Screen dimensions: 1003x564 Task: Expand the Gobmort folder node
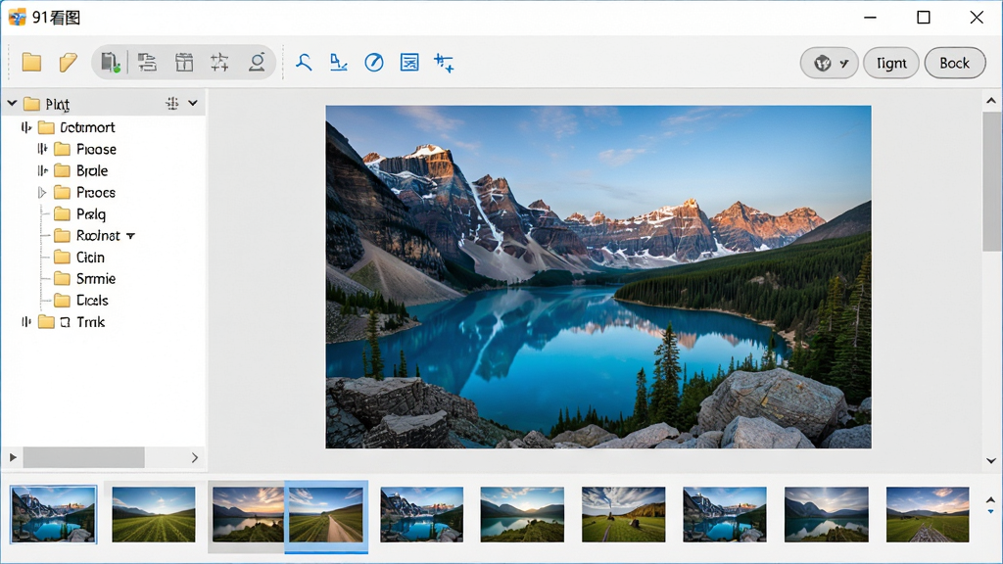point(26,127)
